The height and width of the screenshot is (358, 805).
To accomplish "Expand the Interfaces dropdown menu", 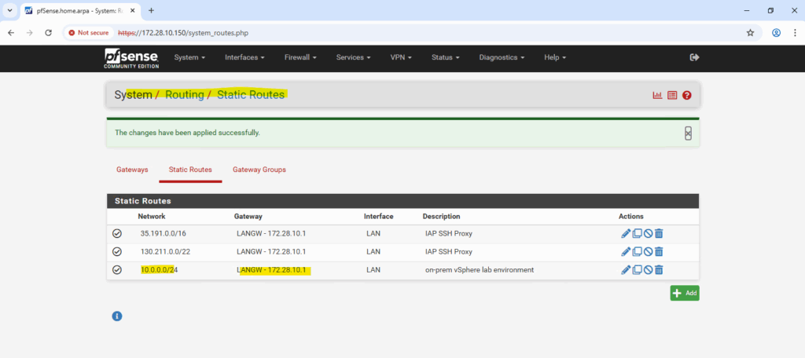I will tap(244, 57).
